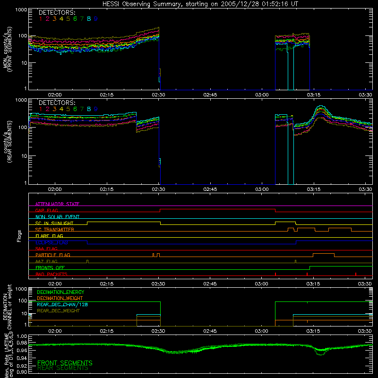Viewport: 378px width, 378px height.
Task: Click the ATTENUATOR_STATE flag label
Action: click(x=57, y=204)
